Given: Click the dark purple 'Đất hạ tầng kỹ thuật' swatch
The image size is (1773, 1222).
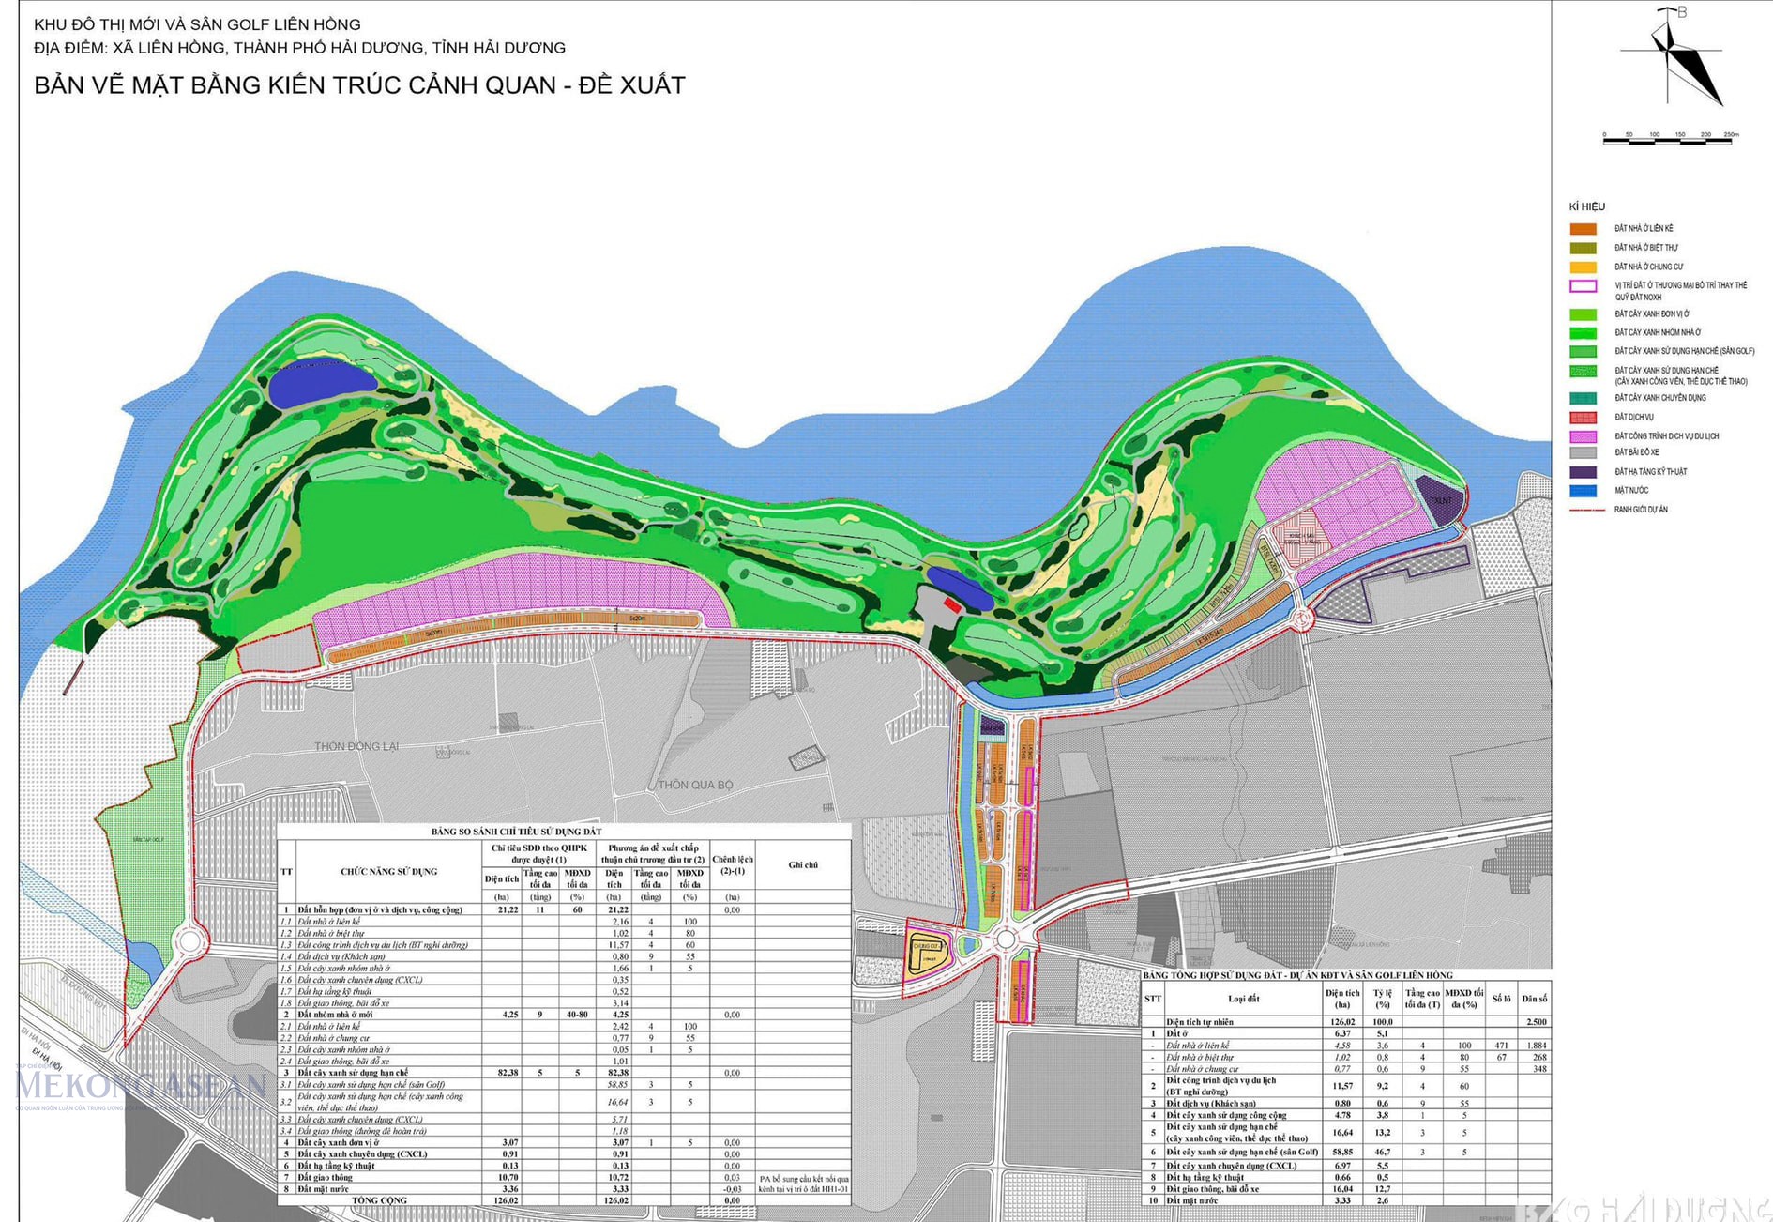Looking at the screenshot, I should [1583, 472].
